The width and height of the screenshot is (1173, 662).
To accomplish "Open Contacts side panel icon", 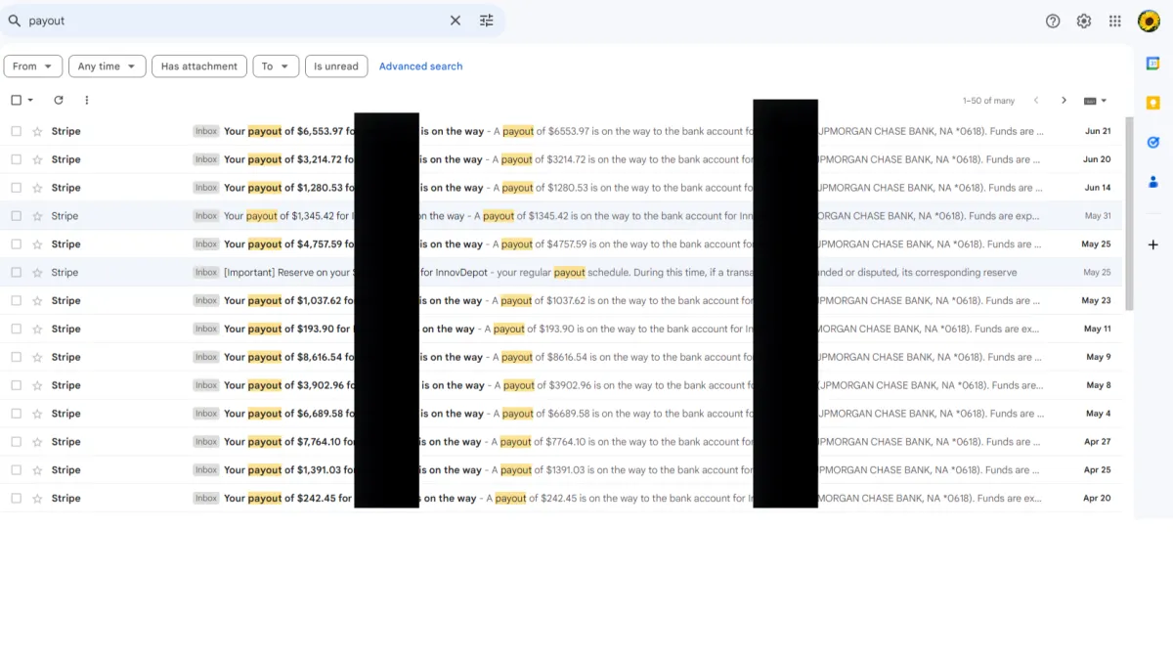I will click(1153, 181).
